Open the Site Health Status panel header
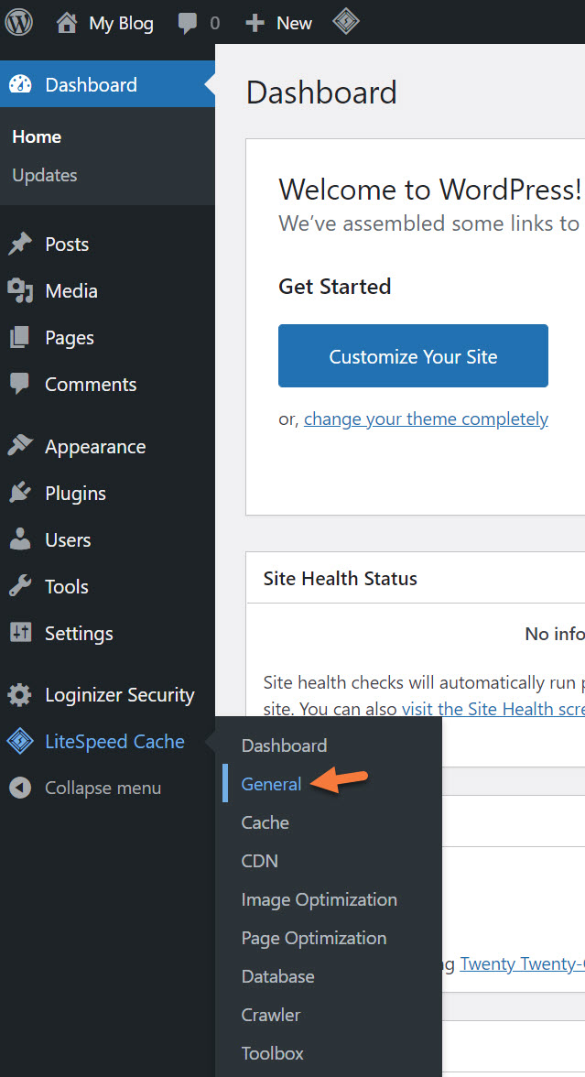Viewport: 585px width, 1077px height. [x=340, y=579]
